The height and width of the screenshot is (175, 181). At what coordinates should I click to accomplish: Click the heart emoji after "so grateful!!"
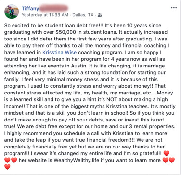tap(166, 153)
